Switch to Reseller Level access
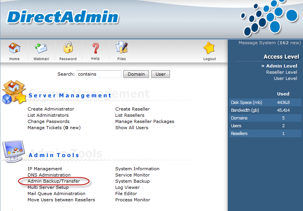Screen dimensions: 303x211 pyautogui.click(x=281, y=72)
